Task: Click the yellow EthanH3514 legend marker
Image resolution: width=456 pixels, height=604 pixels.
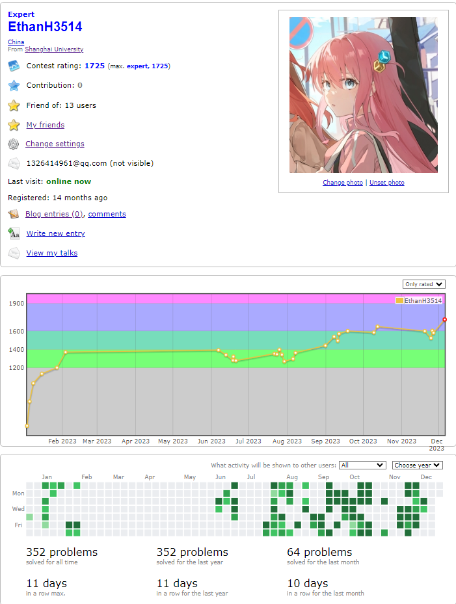Action: coord(399,300)
